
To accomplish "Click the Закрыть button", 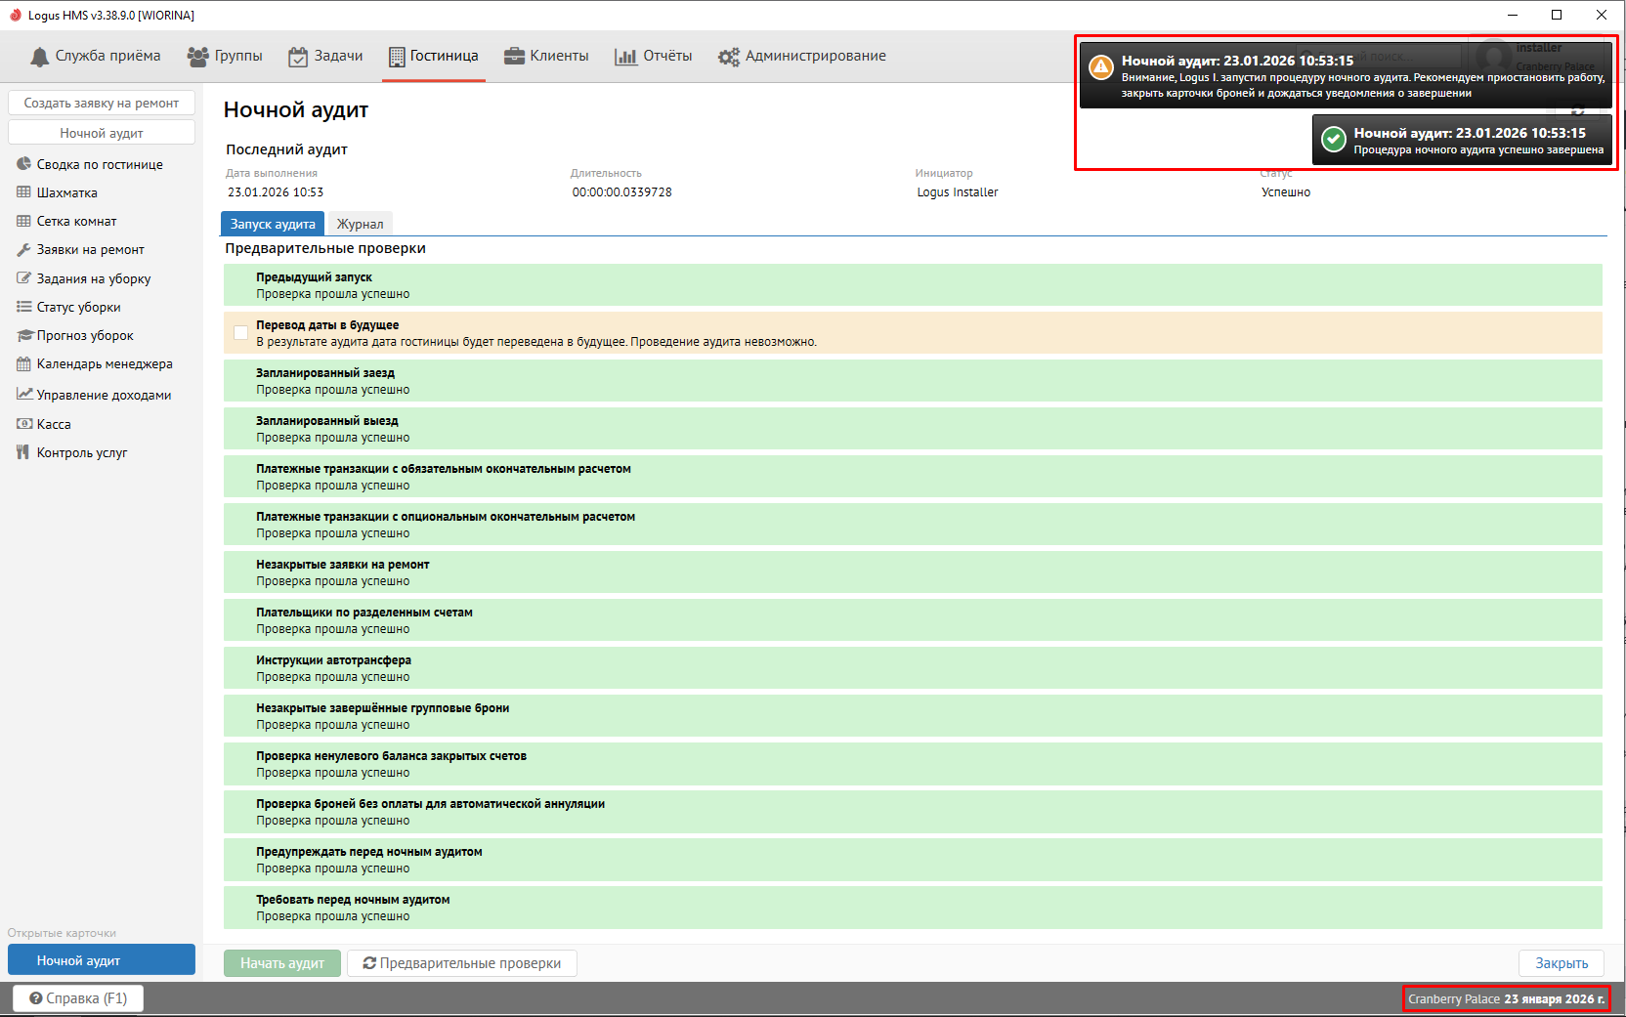I will pos(1562,963).
